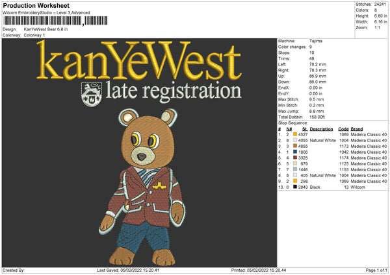Viewport: 390px width, 275px height.
Task: Click the Production Worksheet title
Action: pyautogui.click(x=36, y=5)
